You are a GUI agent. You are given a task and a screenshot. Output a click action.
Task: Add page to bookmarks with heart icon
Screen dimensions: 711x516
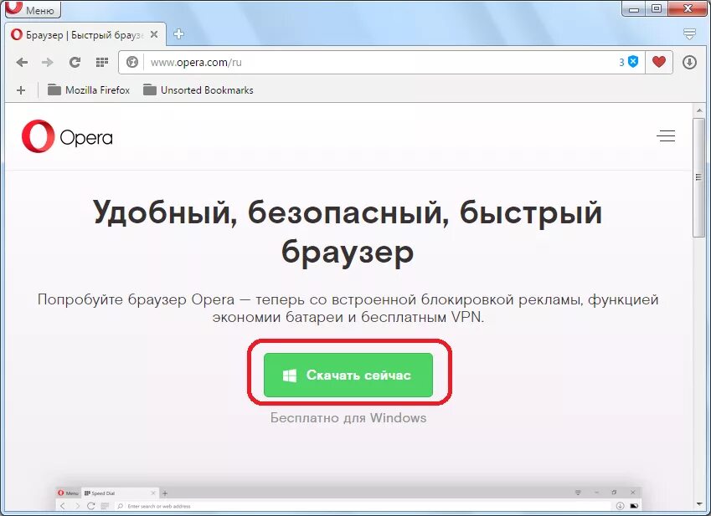click(x=659, y=62)
